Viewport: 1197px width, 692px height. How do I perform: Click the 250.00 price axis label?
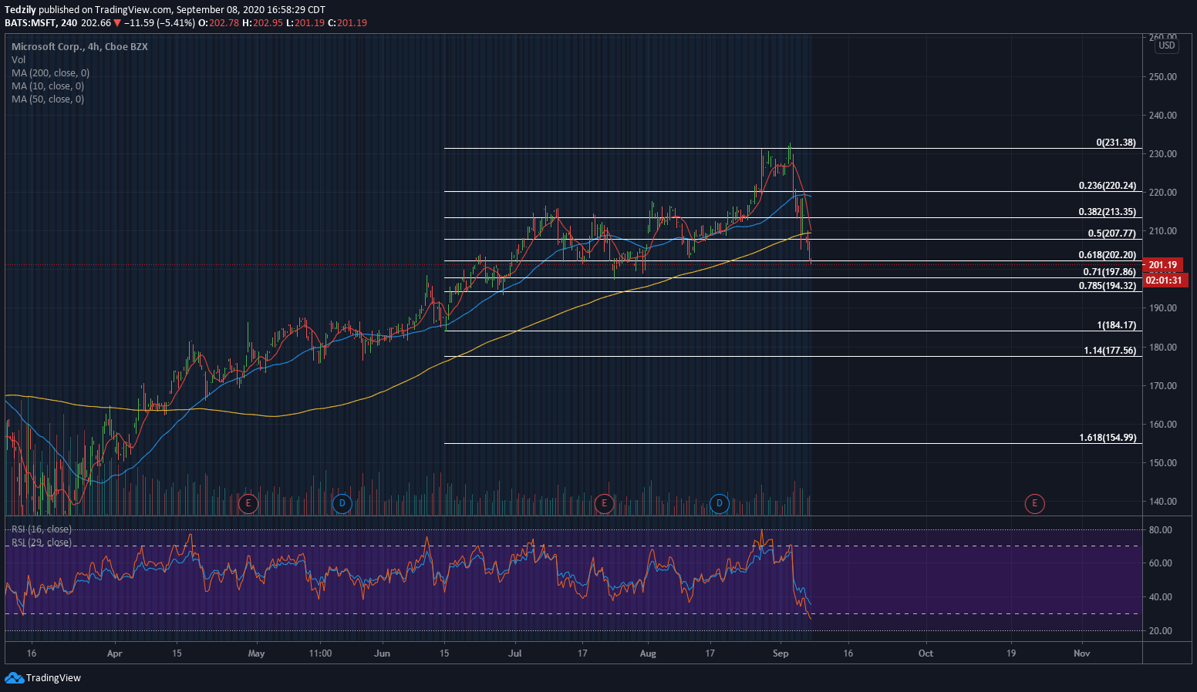click(x=1163, y=77)
